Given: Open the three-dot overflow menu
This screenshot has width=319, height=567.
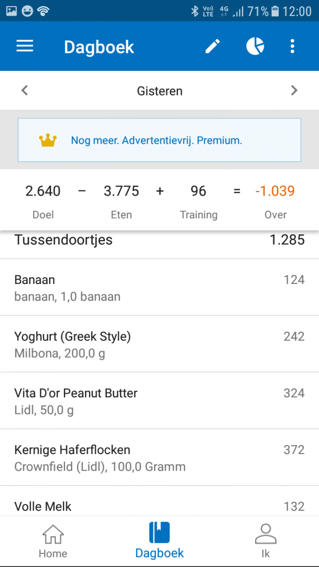Looking at the screenshot, I should (293, 46).
